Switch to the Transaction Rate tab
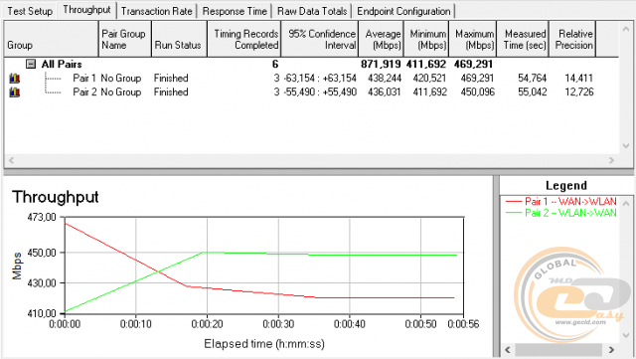The width and height of the screenshot is (636, 359). pos(157,11)
